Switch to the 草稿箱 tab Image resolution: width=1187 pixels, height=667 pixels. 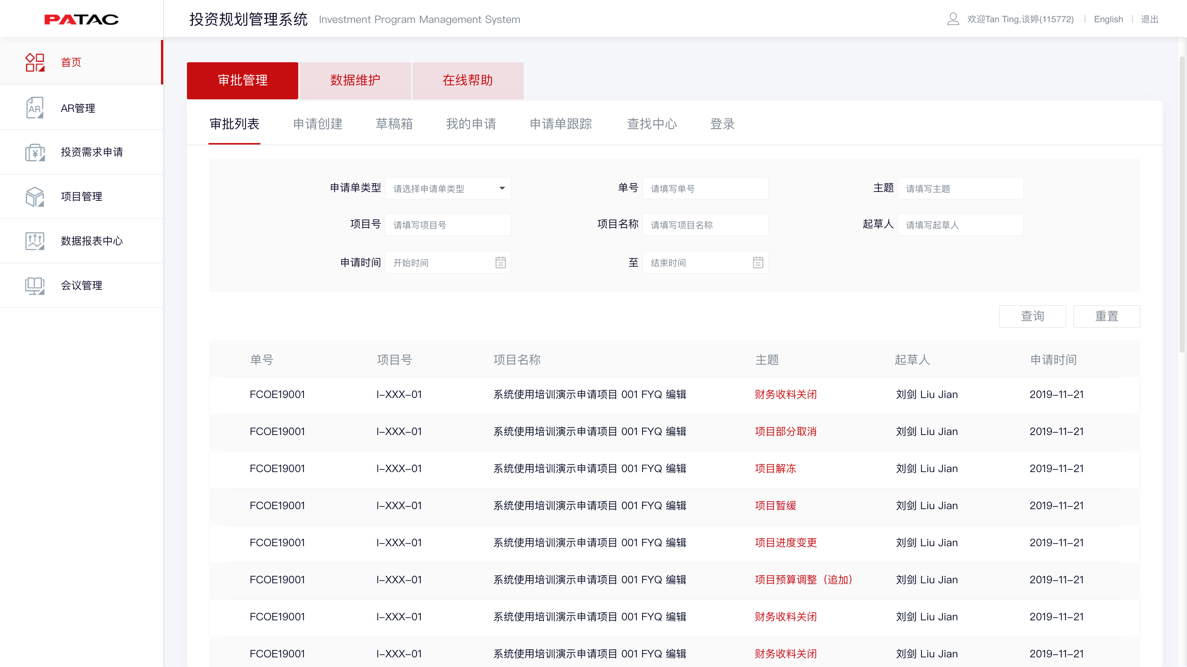point(394,124)
